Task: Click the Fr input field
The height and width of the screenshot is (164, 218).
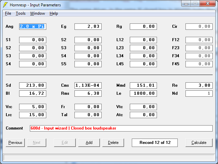Action: (88, 107)
